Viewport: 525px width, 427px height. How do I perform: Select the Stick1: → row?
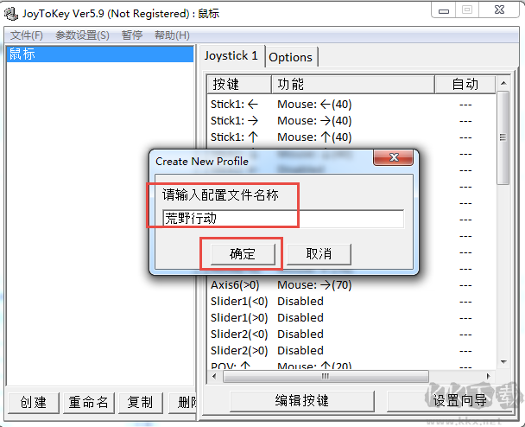click(x=351, y=121)
